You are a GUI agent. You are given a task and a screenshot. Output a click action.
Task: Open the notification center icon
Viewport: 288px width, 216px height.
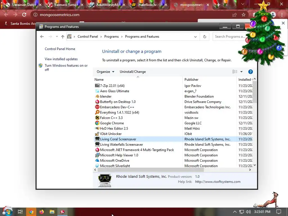[x=279, y=212]
